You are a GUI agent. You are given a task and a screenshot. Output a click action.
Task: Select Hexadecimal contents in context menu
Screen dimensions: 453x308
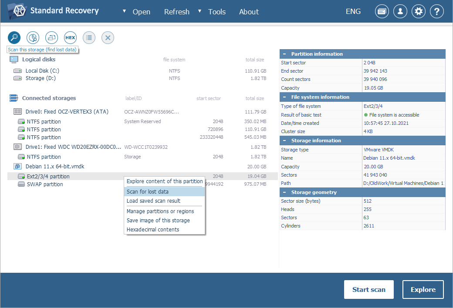tap(152, 229)
